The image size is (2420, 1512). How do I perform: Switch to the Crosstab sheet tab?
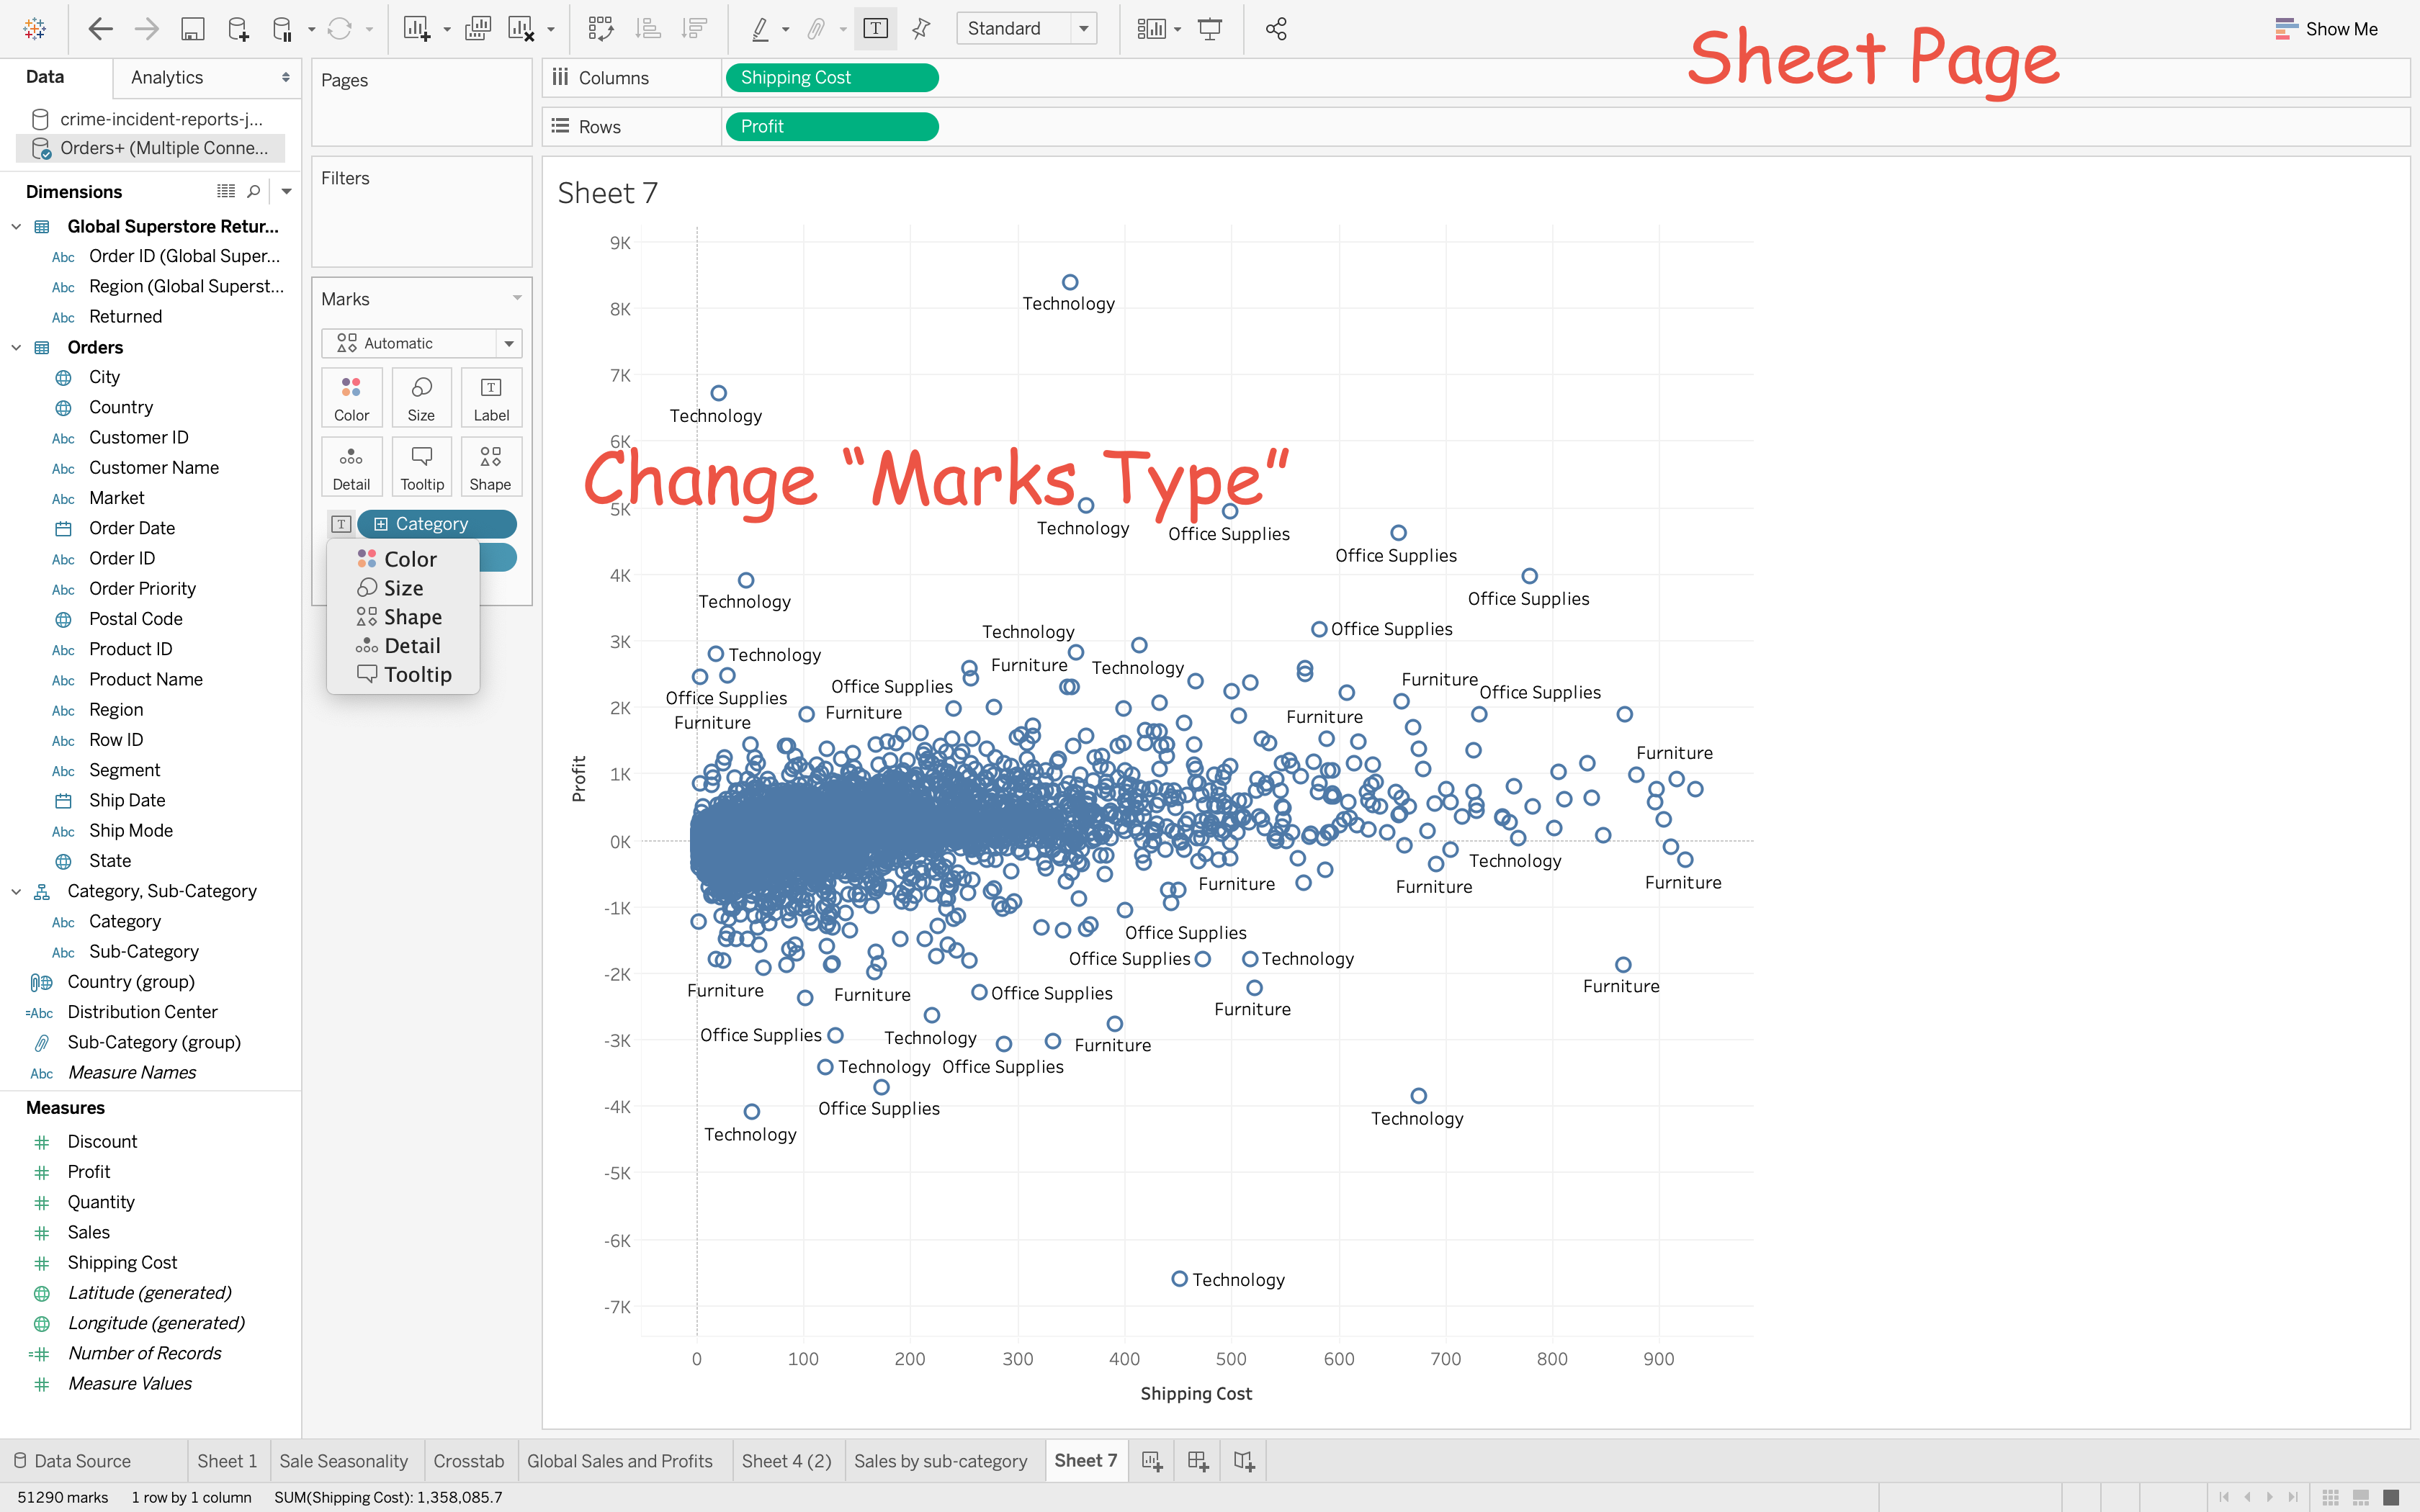click(x=468, y=1461)
